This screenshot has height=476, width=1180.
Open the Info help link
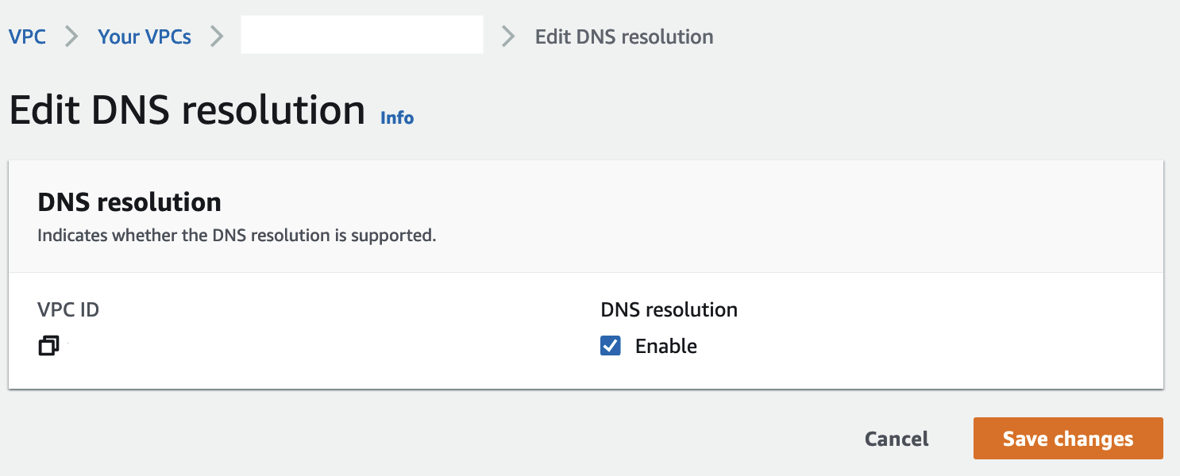[397, 117]
